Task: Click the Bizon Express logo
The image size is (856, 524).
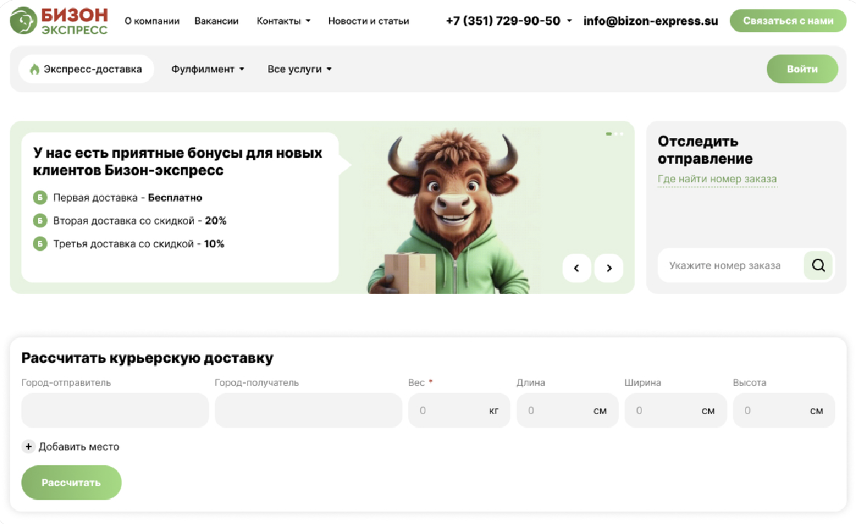Action: tap(59, 21)
